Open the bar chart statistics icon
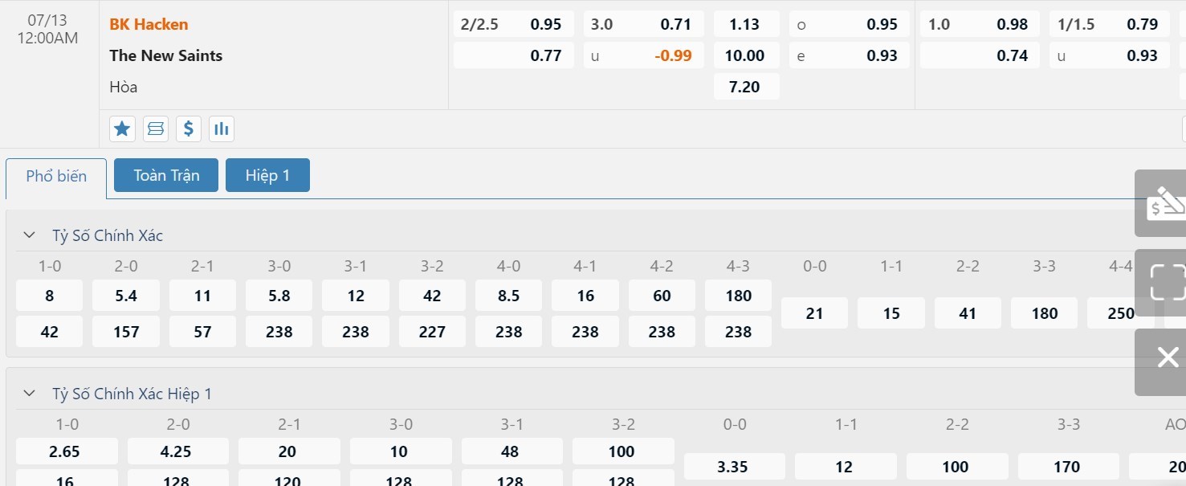This screenshot has width=1186, height=486. coord(221,129)
